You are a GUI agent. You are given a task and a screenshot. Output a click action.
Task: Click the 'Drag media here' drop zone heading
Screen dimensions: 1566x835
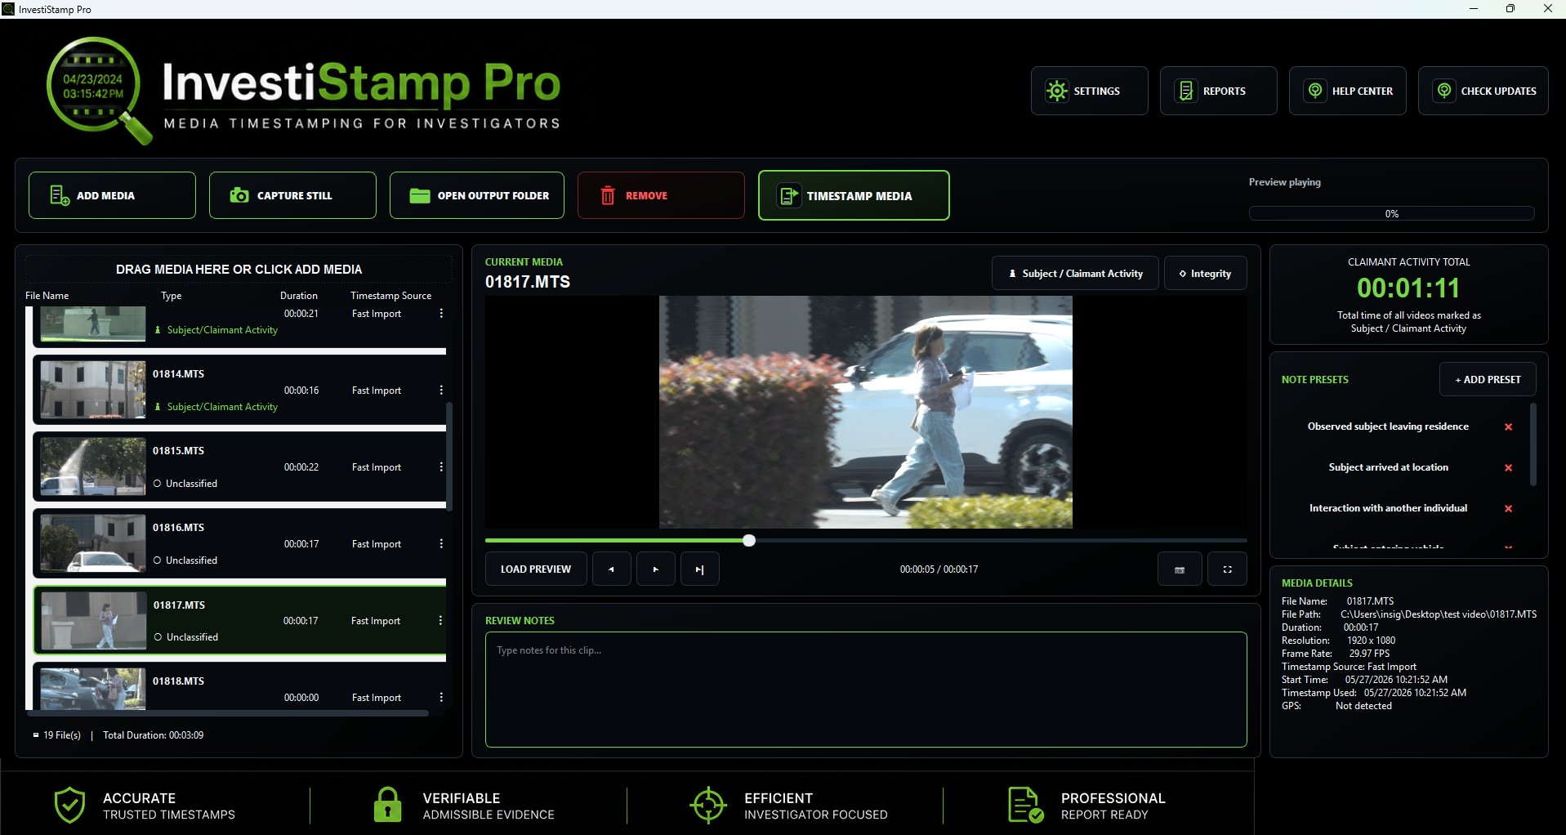[239, 270]
